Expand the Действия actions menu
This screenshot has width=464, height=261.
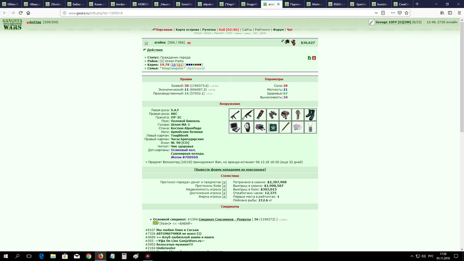(155, 50)
